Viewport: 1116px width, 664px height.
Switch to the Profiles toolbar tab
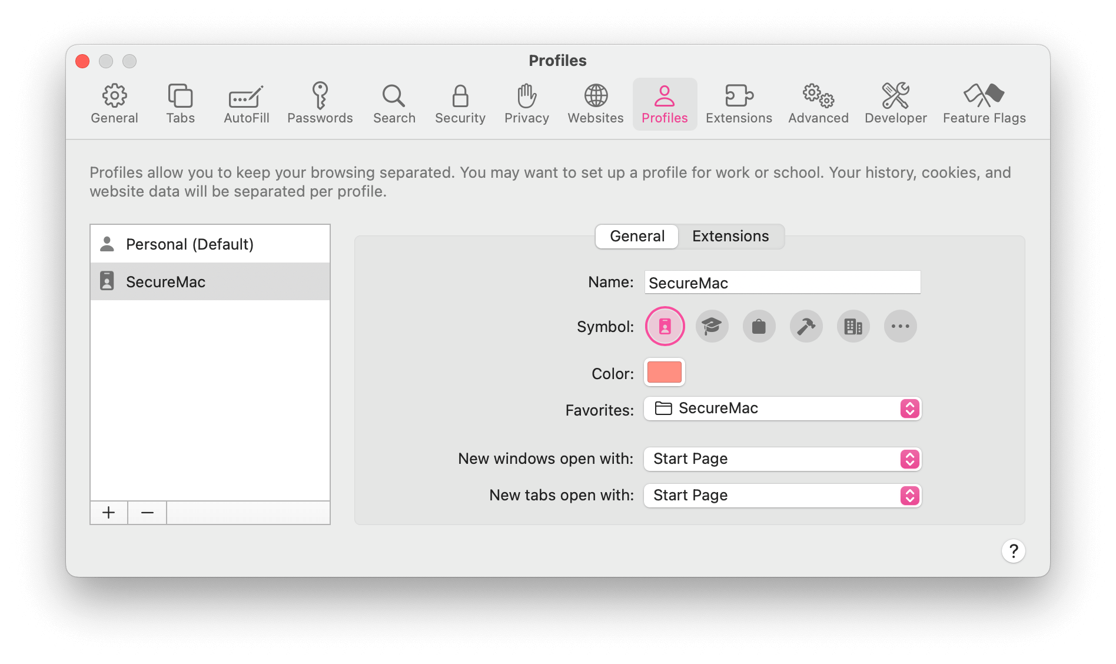pos(665,104)
